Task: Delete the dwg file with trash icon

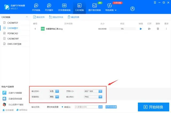Action: pyautogui.click(x=158, y=29)
